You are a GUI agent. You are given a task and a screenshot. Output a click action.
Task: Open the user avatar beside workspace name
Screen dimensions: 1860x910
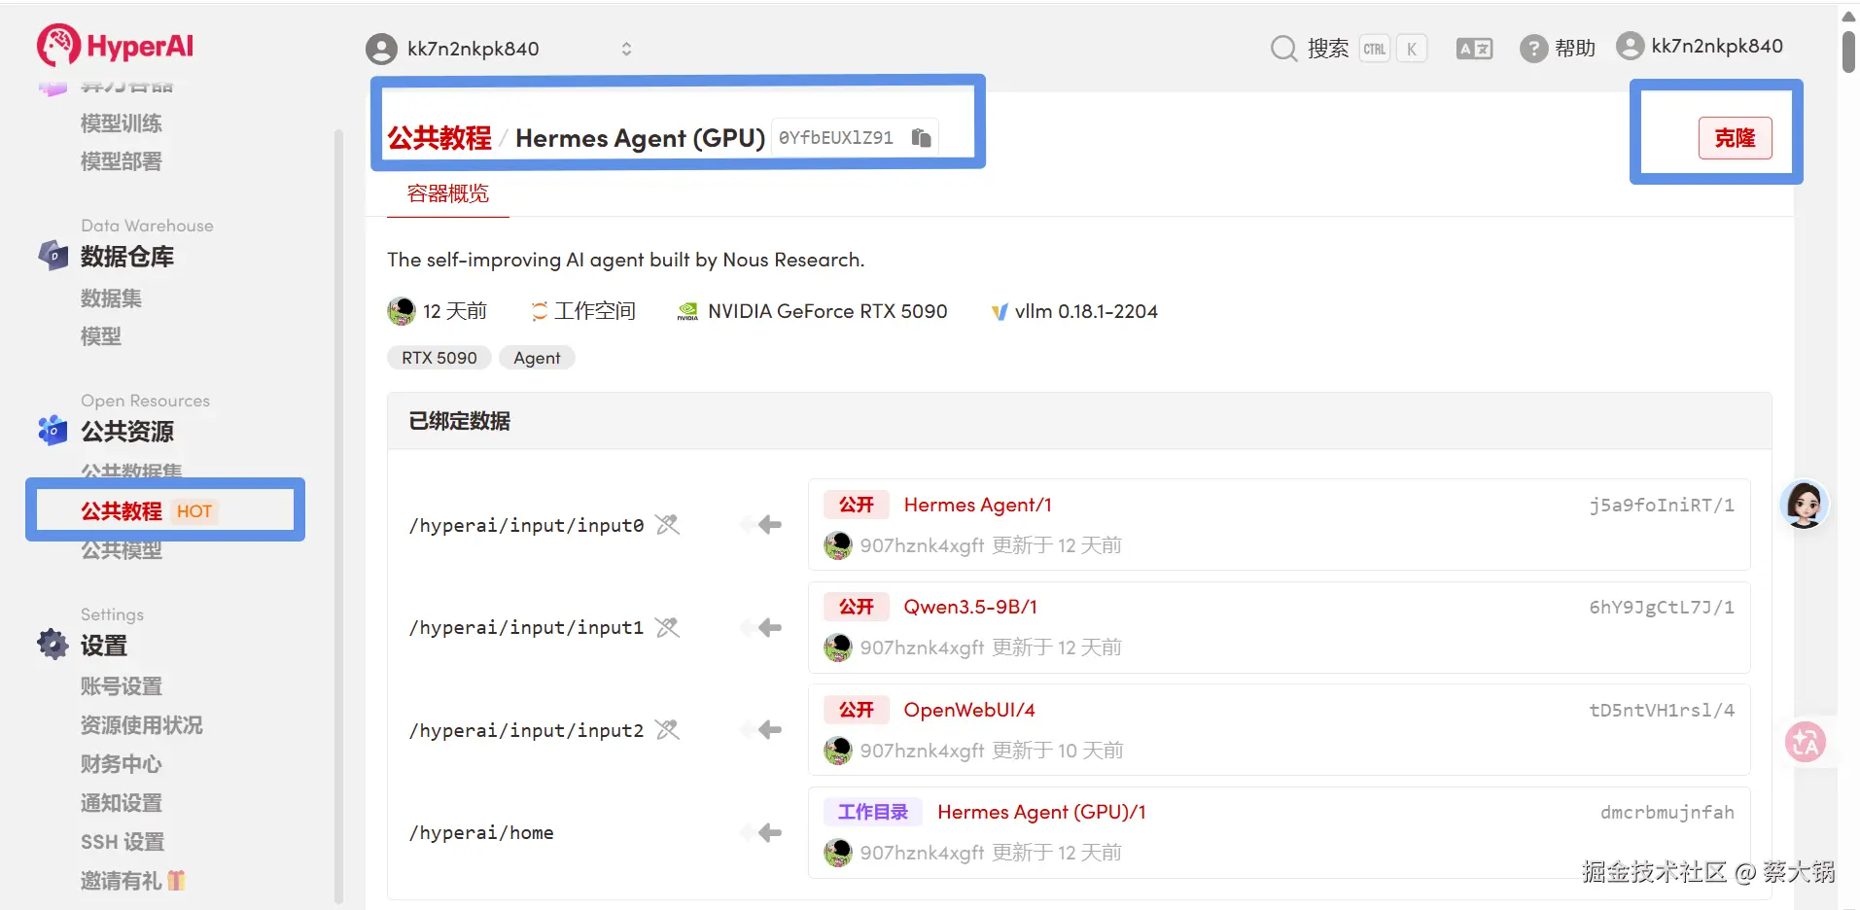[x=381, y=49]
